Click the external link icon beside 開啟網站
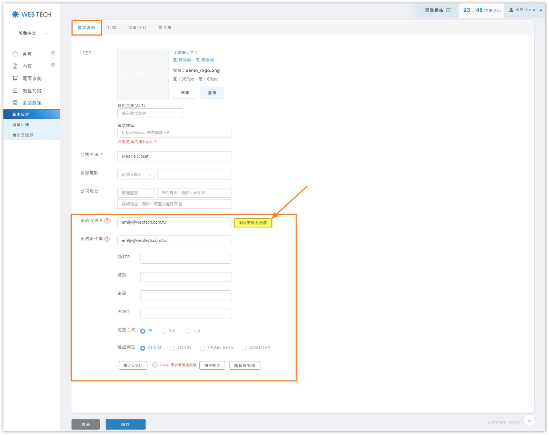549x435 pixels. coord(448,10)
